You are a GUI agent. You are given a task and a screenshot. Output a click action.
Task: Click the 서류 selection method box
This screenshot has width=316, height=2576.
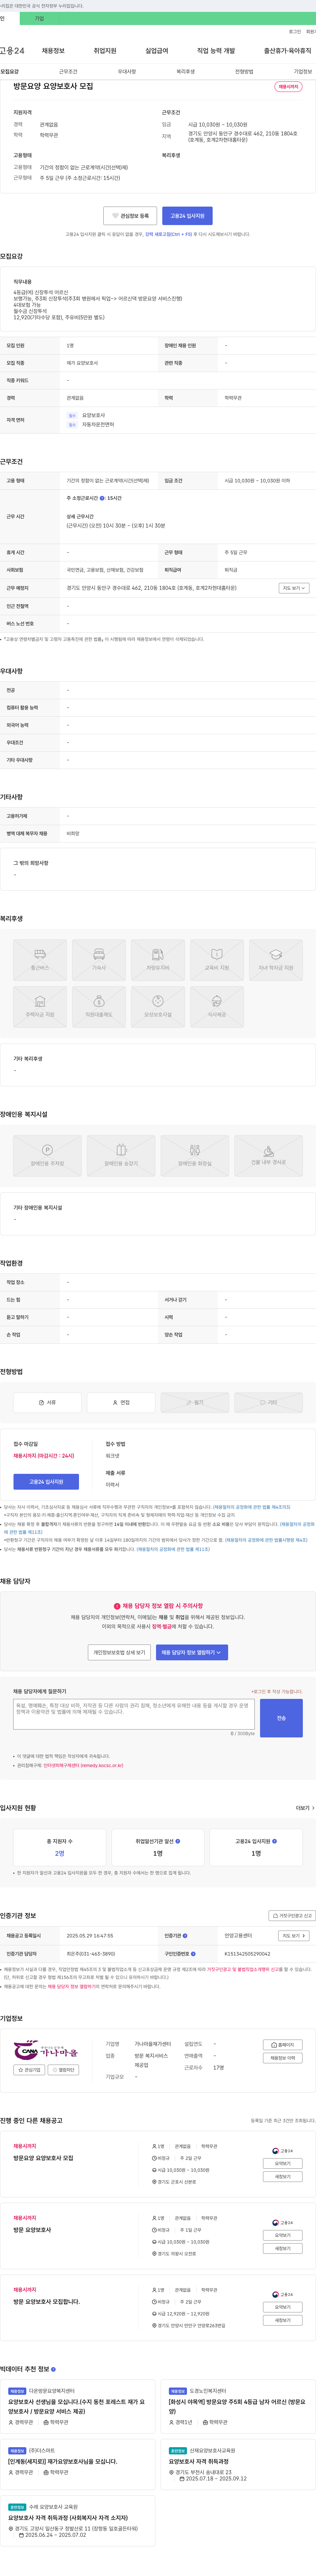[x=47, y=1402]
